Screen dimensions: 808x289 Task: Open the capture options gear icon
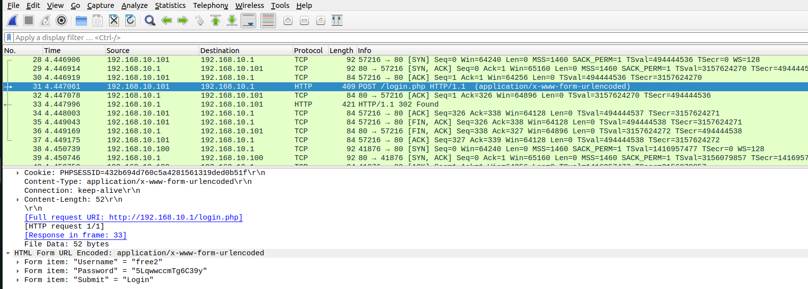point(61,20)
